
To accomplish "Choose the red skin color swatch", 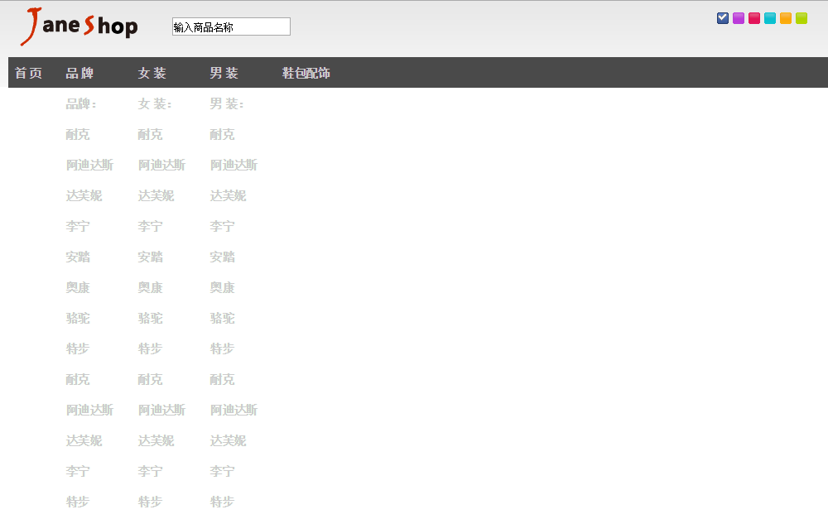I will (754, 18).
